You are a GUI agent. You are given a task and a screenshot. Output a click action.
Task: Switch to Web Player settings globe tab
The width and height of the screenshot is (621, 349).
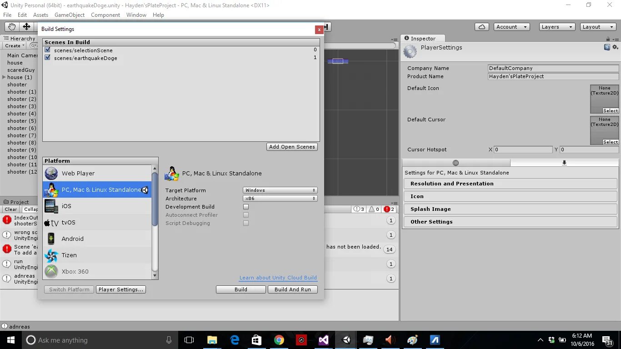coord(456,163)
